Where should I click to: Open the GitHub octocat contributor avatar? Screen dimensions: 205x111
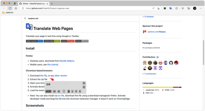(171, 63)
